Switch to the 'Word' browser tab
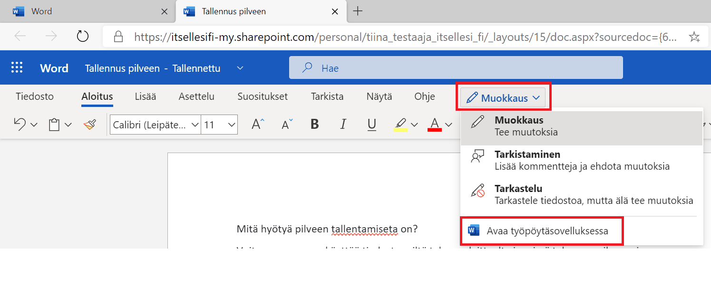 click(88, 11)
